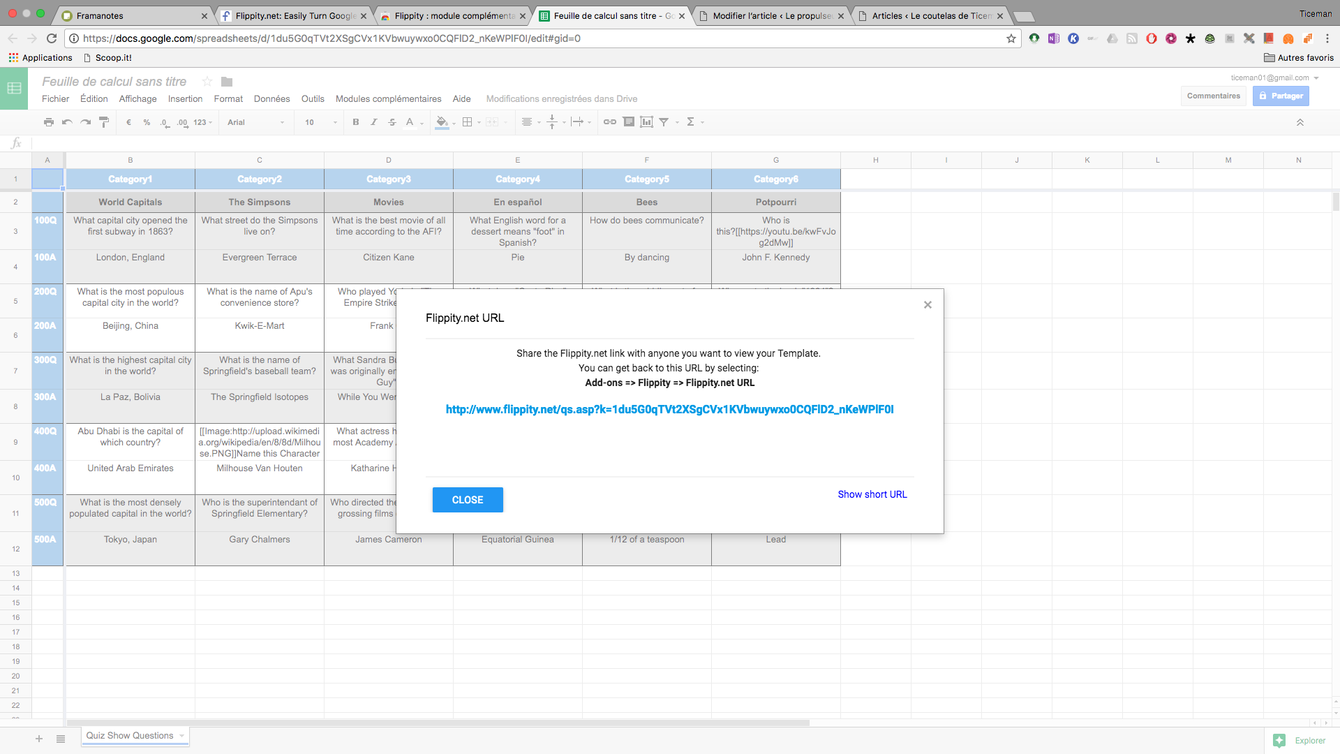Open the Arial font dropdown
The image size is (1340, 754).
tap(255, 122)
